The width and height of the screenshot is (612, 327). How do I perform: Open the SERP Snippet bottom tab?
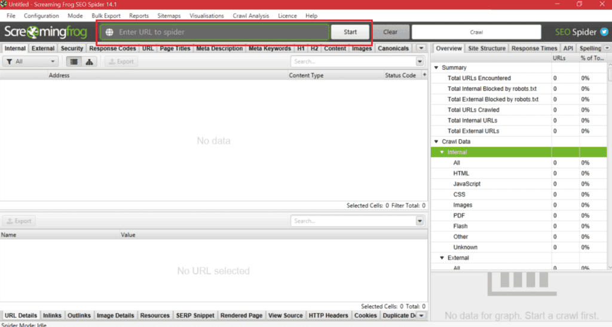[x=195, y=315]
